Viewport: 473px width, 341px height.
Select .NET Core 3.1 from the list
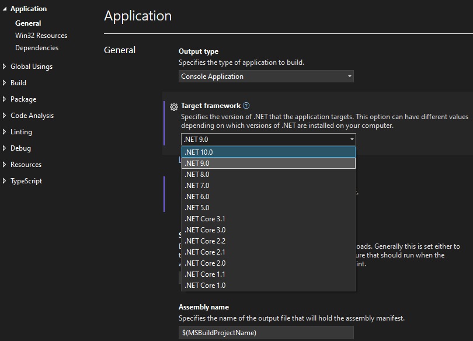click(x=205, y=218)
